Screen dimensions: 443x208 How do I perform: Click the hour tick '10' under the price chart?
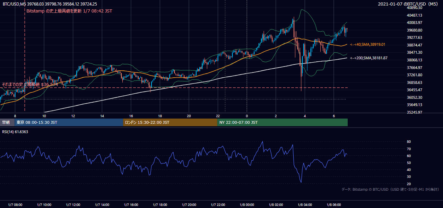44,116
